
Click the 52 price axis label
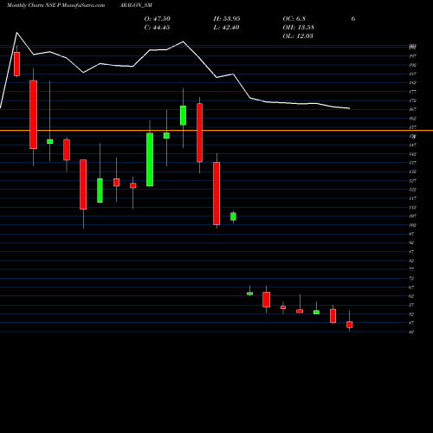click(x=411, y=314)
